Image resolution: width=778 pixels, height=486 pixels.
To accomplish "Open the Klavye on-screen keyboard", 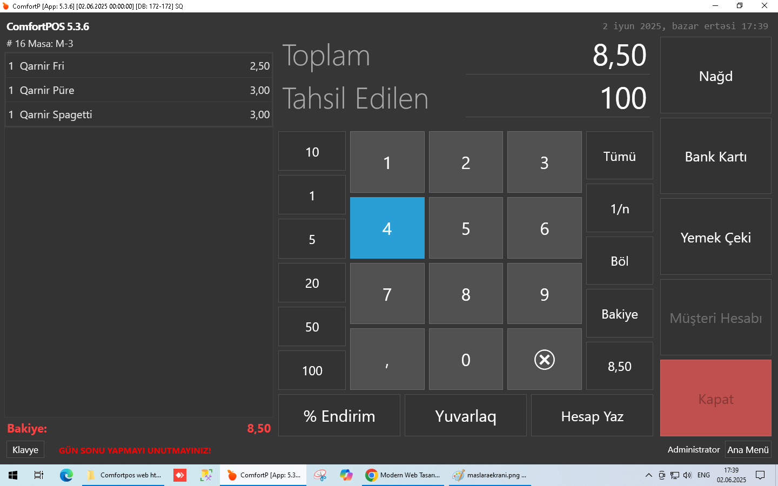I will pyautogui.click(x=25, y=450).
